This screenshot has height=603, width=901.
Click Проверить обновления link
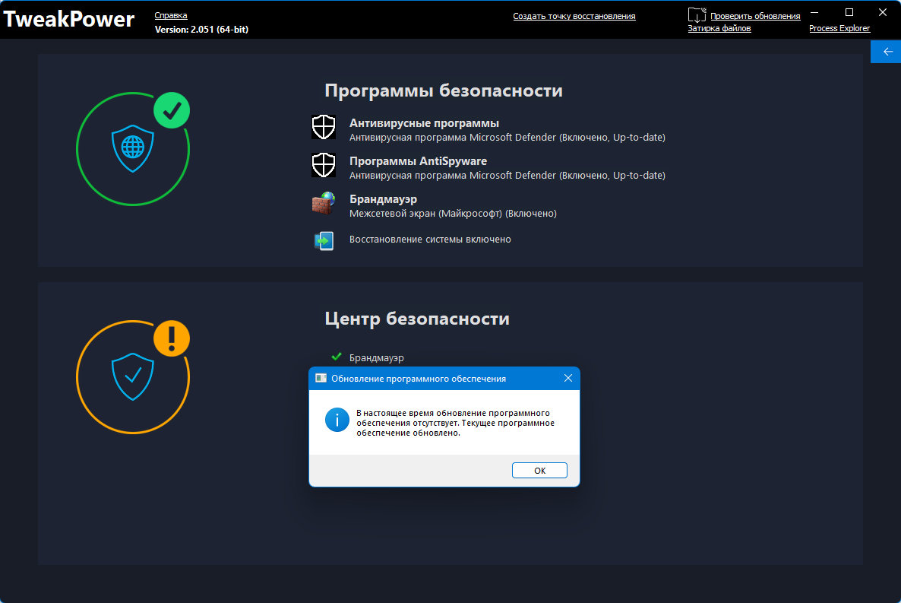[755, 16]
